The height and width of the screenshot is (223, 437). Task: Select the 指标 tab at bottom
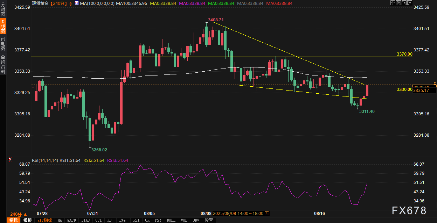(14, 220)
